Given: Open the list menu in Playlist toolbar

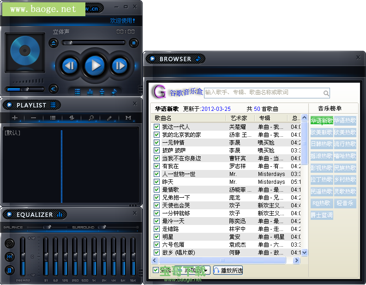Looking at the screenshot, I should (x=53, y=118).
